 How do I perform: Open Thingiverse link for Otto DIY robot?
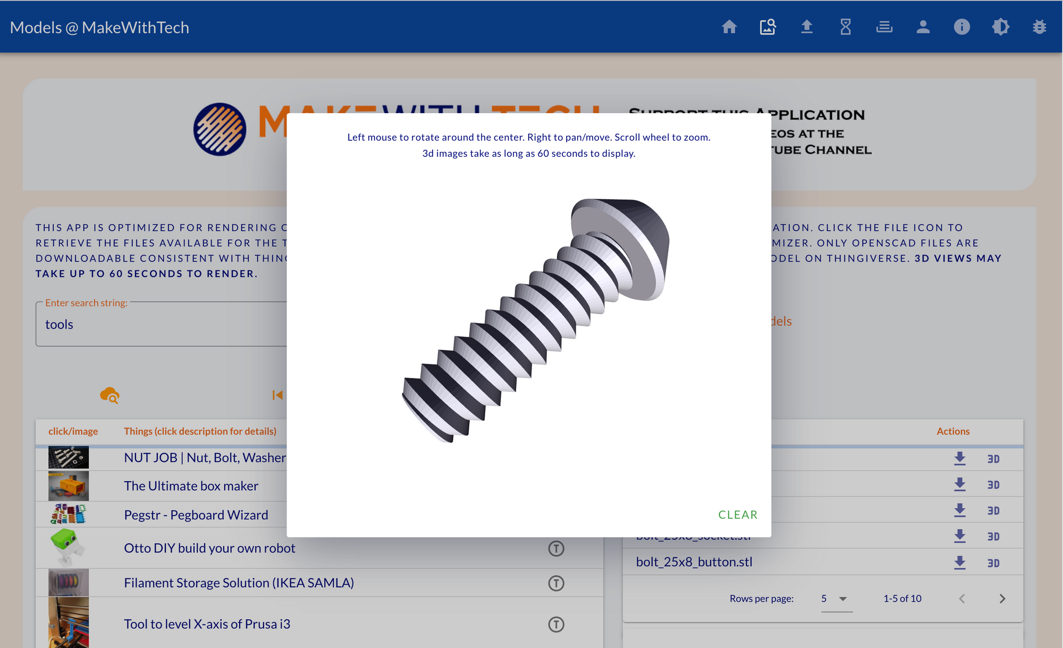pyautogui.click(x=556, y=548)
